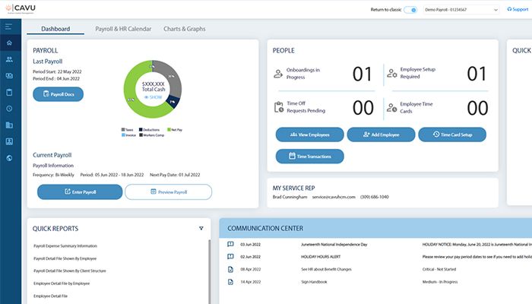
Task: Toggle the Return to classic switch
Action: pos(410,10)
